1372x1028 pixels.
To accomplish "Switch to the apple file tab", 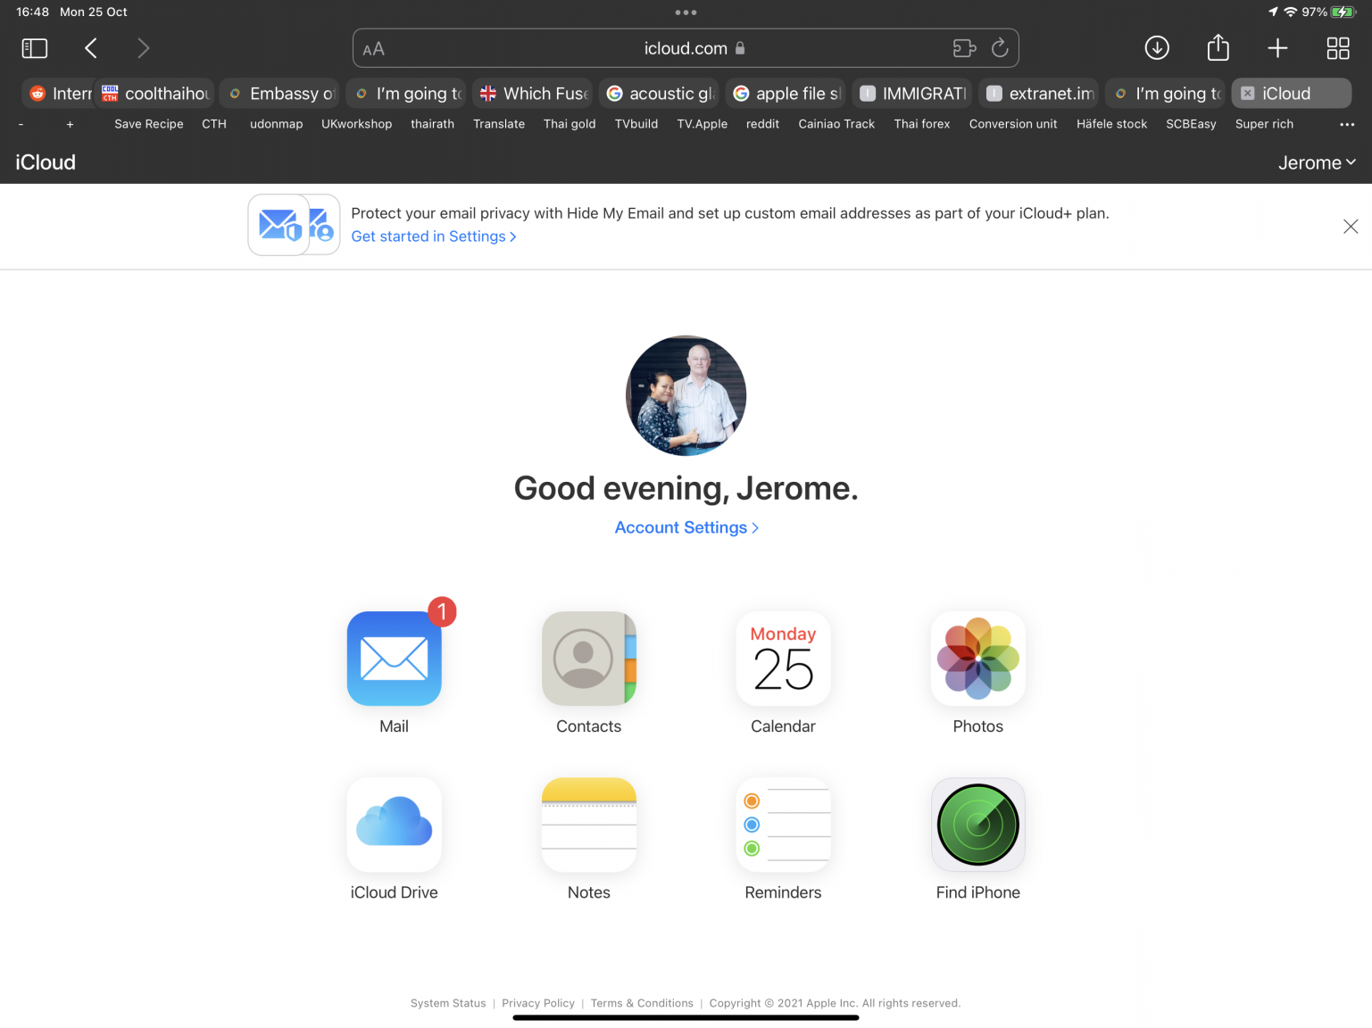I will pyautogui.click(x=786, y=93).
